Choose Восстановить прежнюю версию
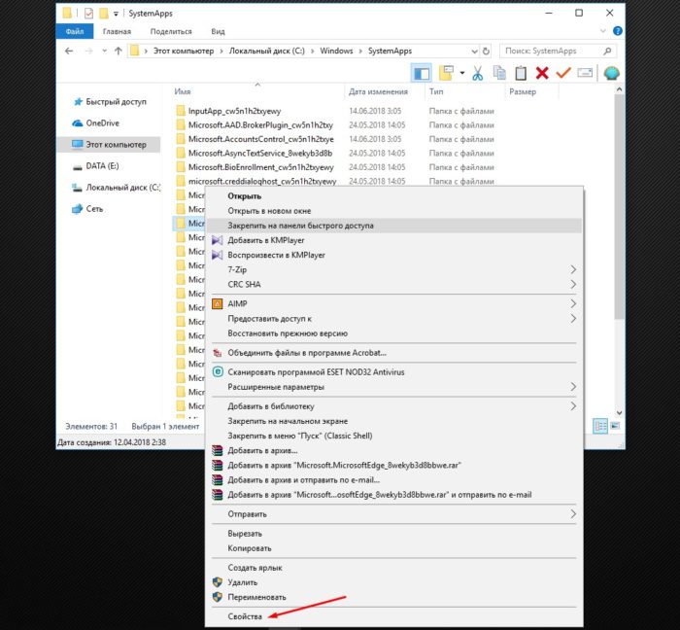Image resolution: width=680 pixels, height=630 pixels. 394,333
